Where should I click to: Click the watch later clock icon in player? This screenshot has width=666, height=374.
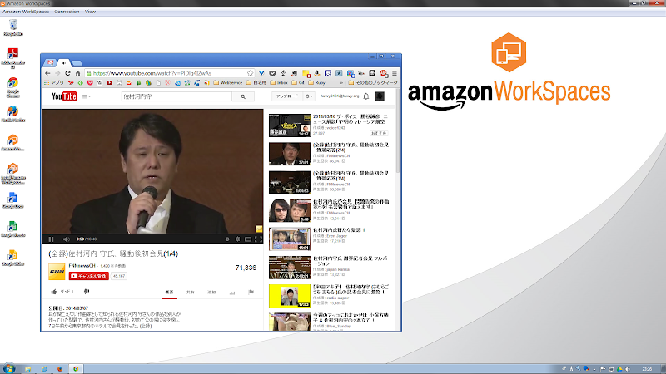[x=227, y=239]
